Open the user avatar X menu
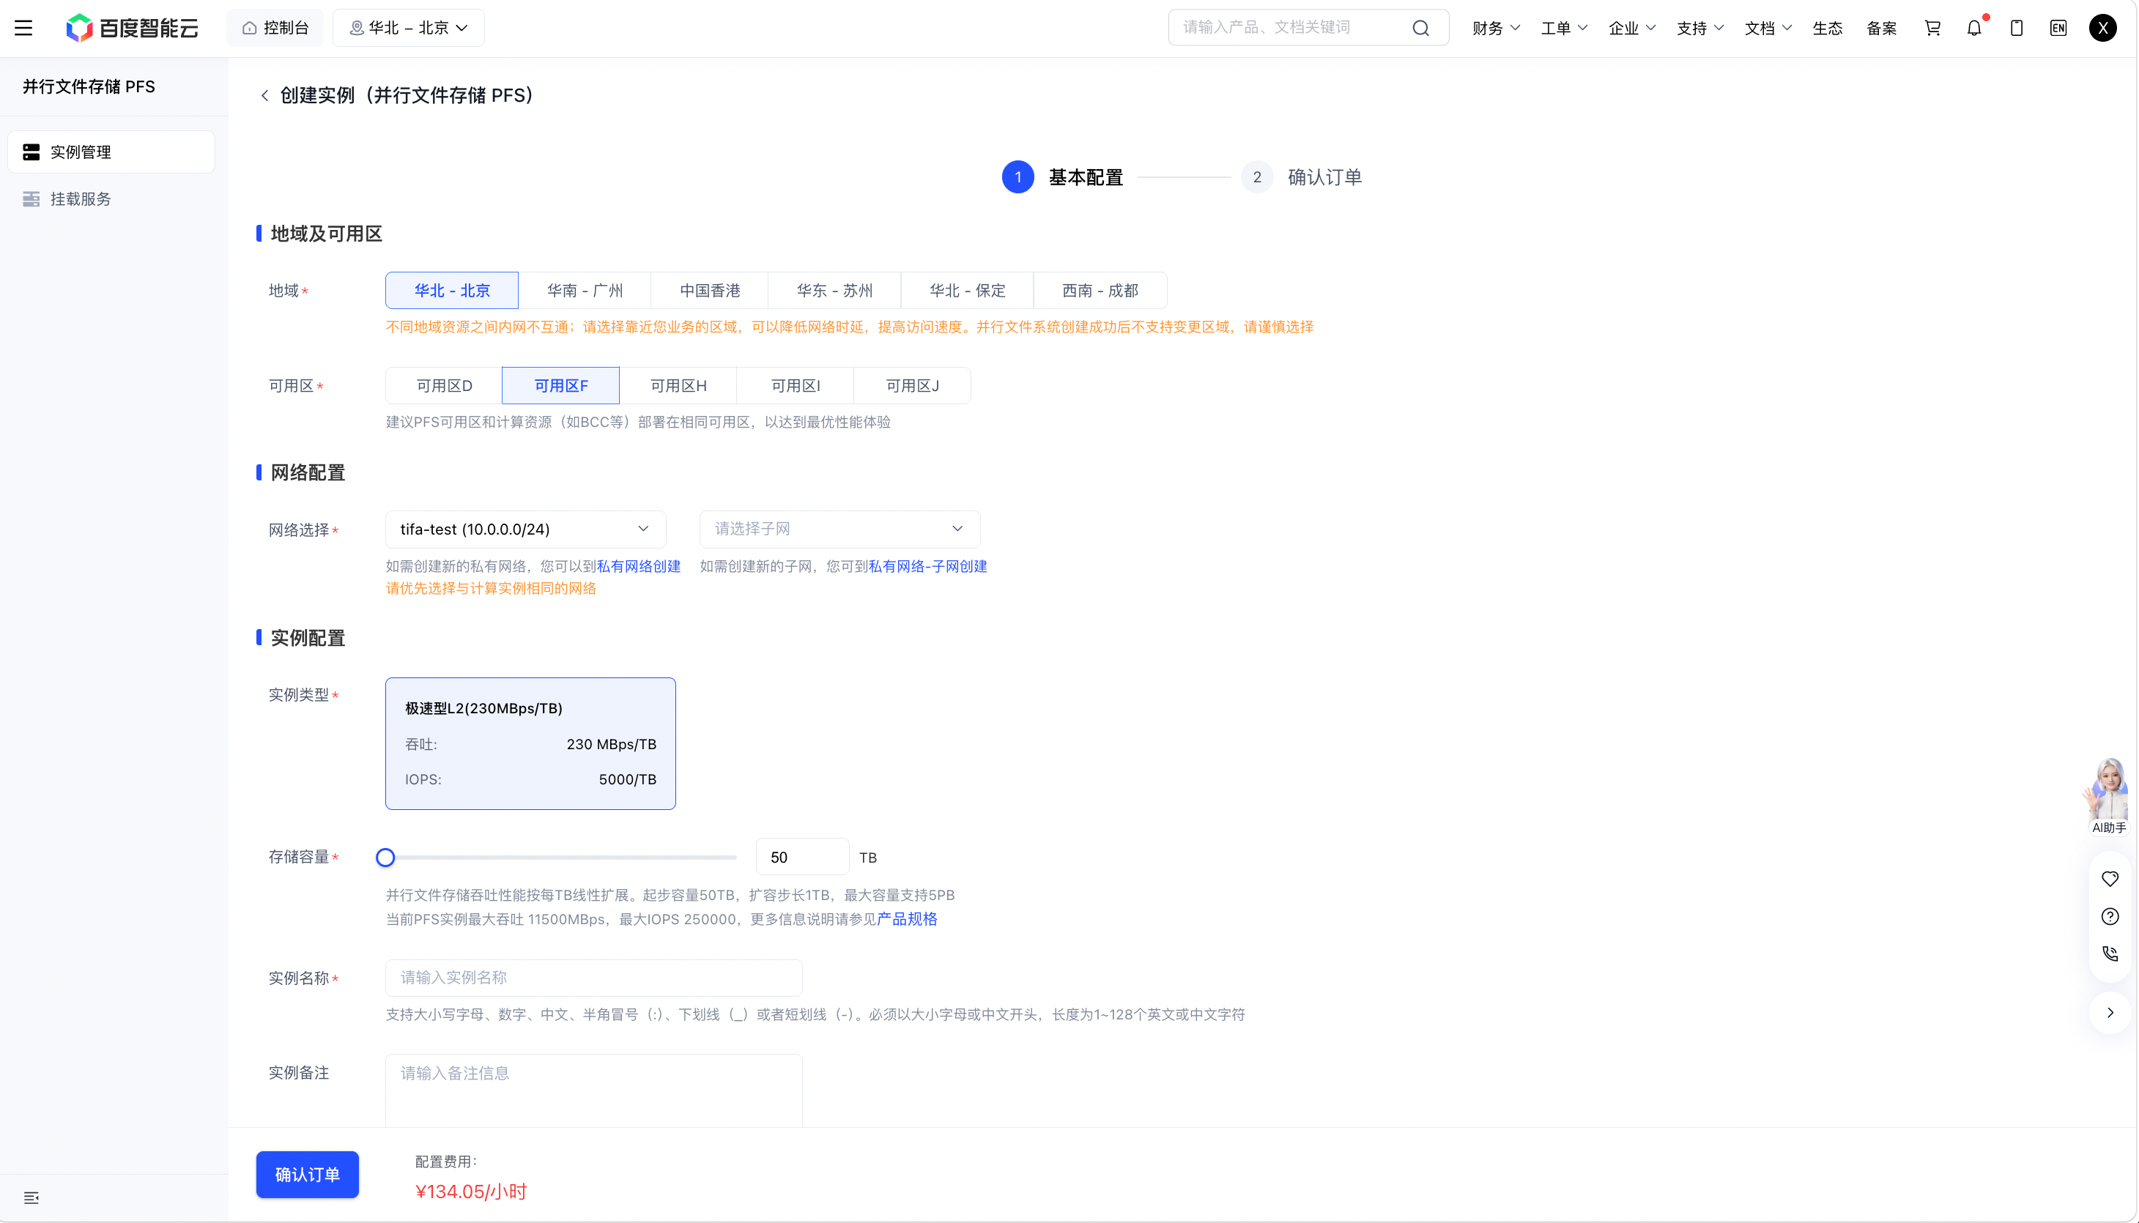Screen dimensions: 2139x1223 pyautogui.click(x=2103, y=28)
